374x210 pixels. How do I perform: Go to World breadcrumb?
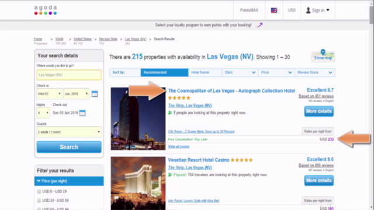[59, 39]
